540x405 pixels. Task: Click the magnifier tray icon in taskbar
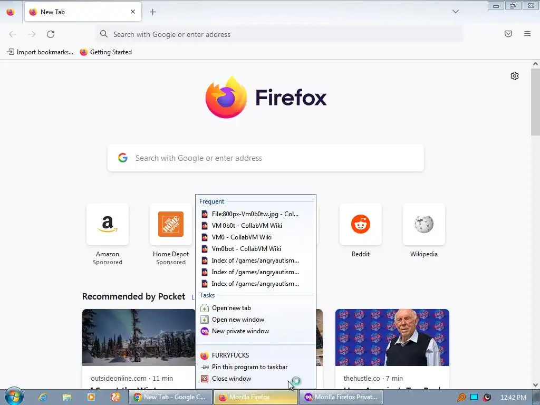pos(461,398)
